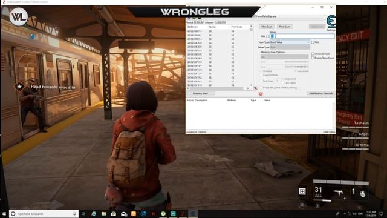Open the Value Type dropdown
The height and width of the screenshot is (218, 387).
290,47
